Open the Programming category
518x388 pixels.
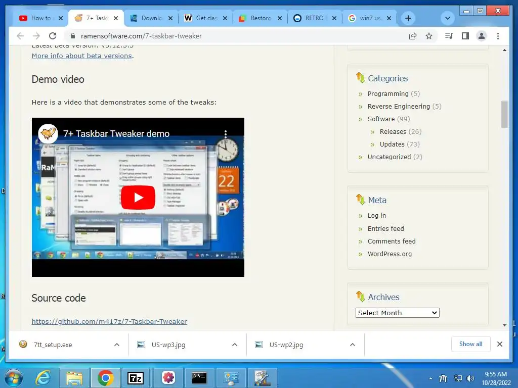tap(388, 93)
